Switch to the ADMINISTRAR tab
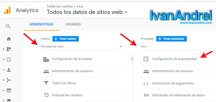 click(41, 24)
